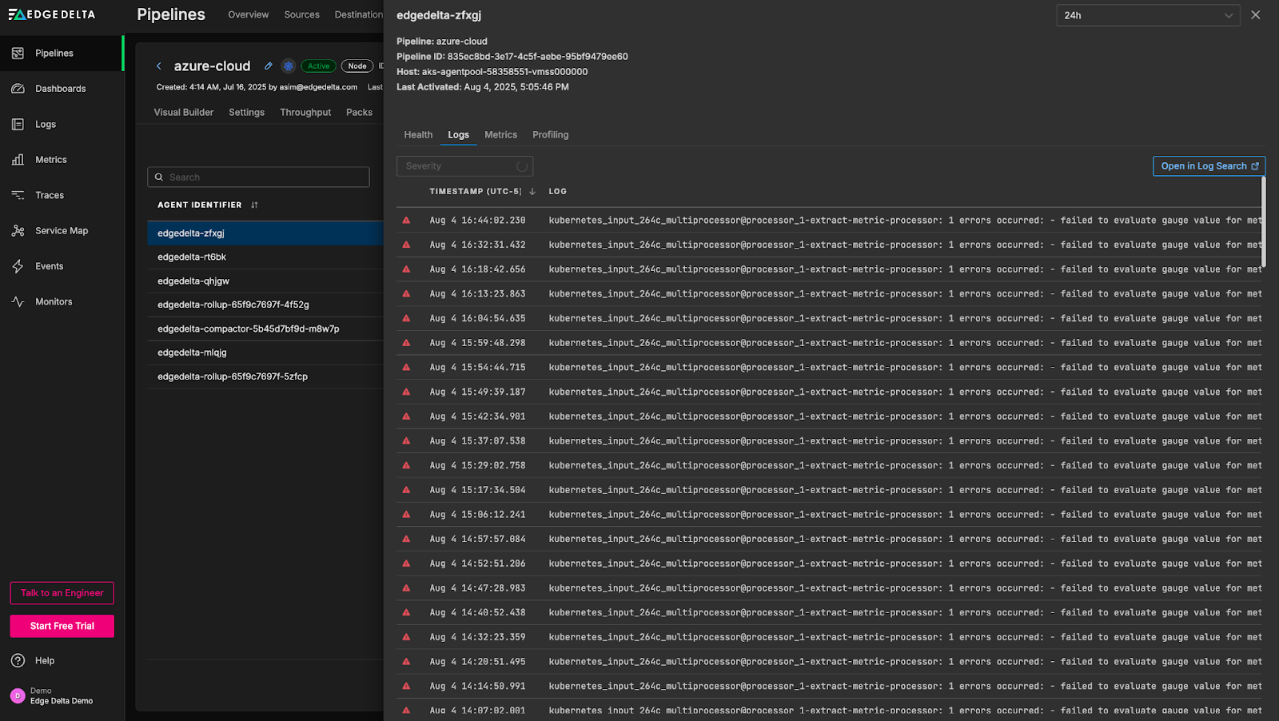Open the Traces sidebar icon
Viewport: 1279px width, 721px height.
tap(18, 195)
